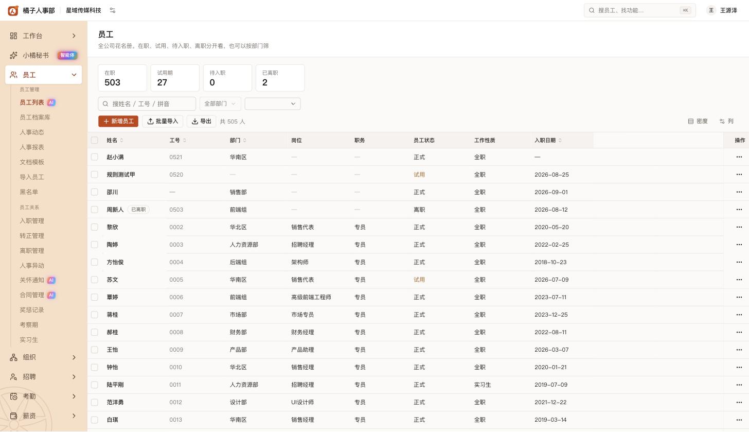Click the global 搜员工、找功能 search box
749x432 pixels.
click(640, 10)
